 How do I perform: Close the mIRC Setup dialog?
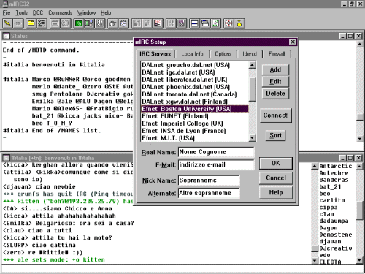pos(293,42)
